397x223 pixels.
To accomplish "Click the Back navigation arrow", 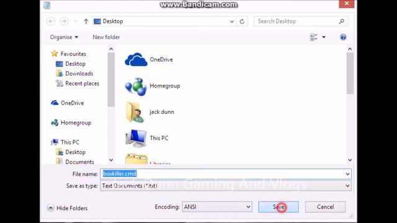I will tap(51, 21).
